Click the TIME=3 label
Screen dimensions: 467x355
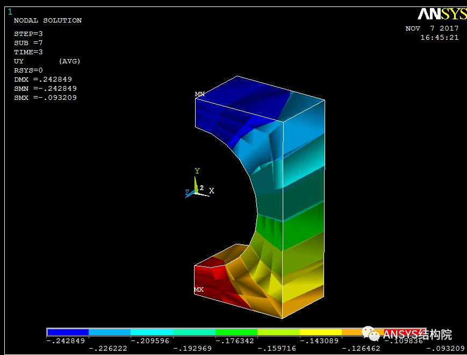tap(28, 52)
